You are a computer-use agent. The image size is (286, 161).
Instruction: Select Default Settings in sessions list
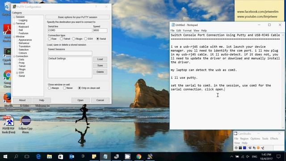click(57, 59)
